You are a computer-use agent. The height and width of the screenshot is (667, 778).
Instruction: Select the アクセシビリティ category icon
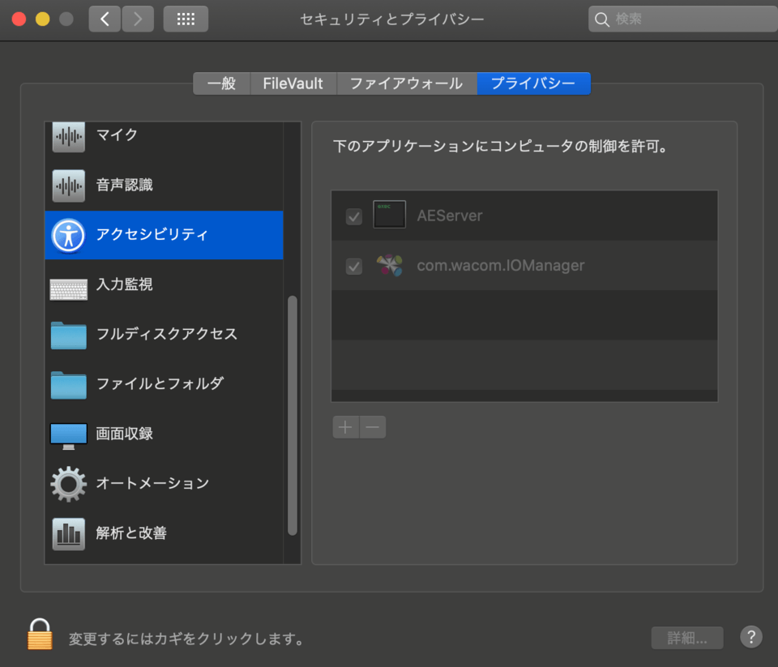[x=68, y=235]
